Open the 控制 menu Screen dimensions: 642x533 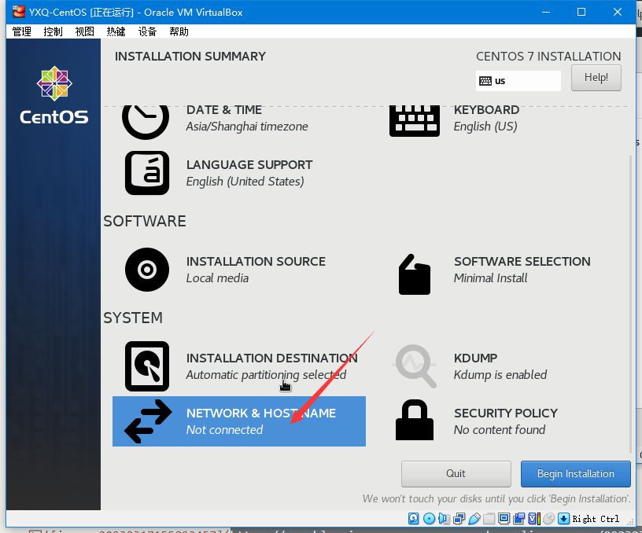[x=53, y=31]
